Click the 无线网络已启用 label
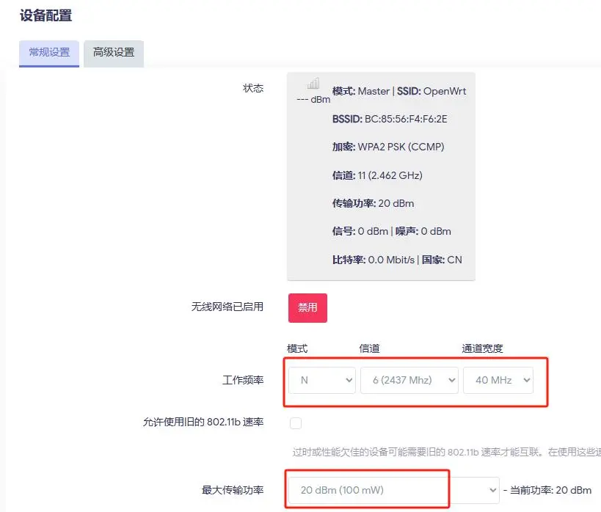601x512 pixels. [227, 307]
